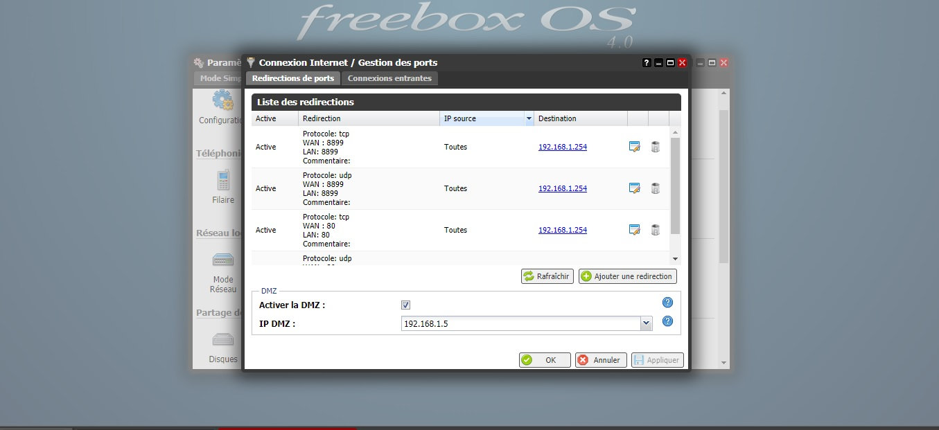Close the Gestion des ports window

[x=682, y=62]
